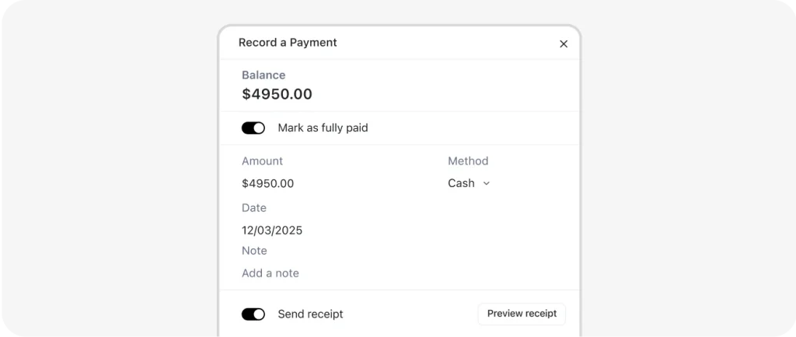This screenshot has height=337, width=796.
Task: Click the white knob of Send receipt toggle
Action: [259, 314]
